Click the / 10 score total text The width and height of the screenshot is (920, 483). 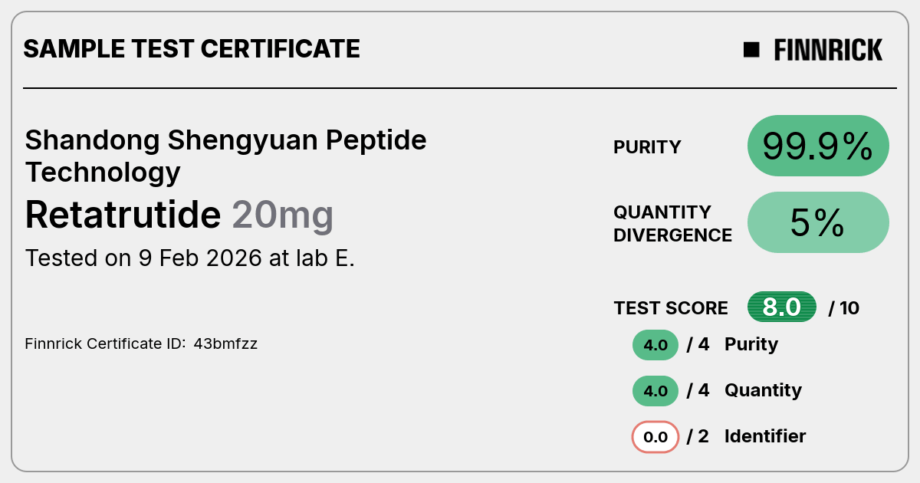click(844, 308)
